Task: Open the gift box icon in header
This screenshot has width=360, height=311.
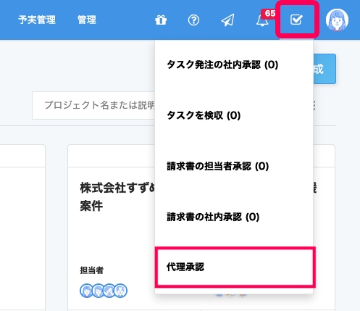Action: tap(161, 20)
